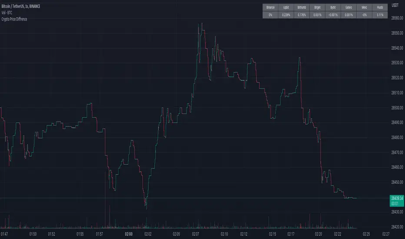The width and height of the screenshot is (405, 239).
Task: Click the 01:47 time axis label
Action: 4,234
